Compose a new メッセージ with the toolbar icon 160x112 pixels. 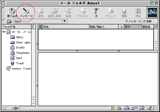[x=26, y=11]
